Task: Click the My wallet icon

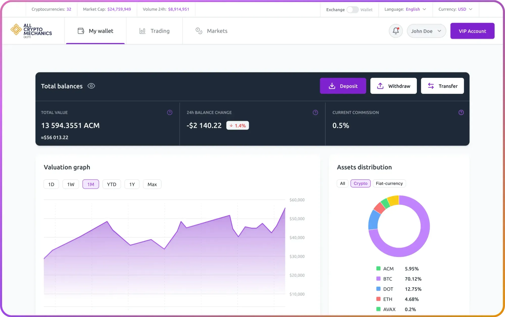Action: click(81, 31)
